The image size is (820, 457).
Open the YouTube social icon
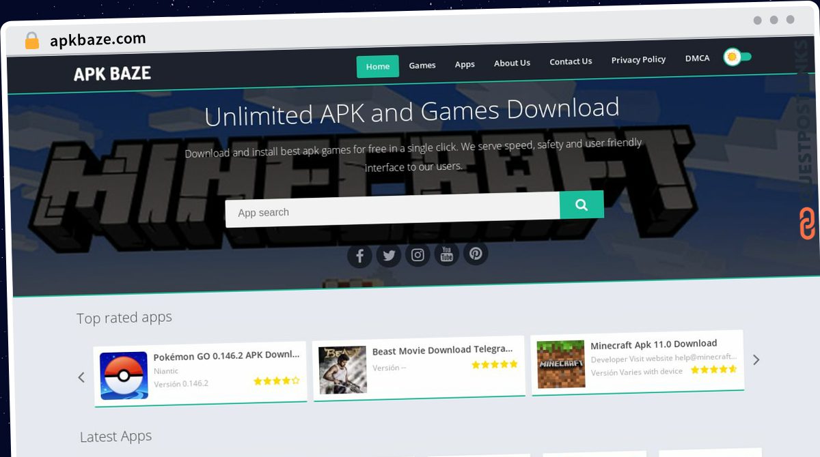446,254
